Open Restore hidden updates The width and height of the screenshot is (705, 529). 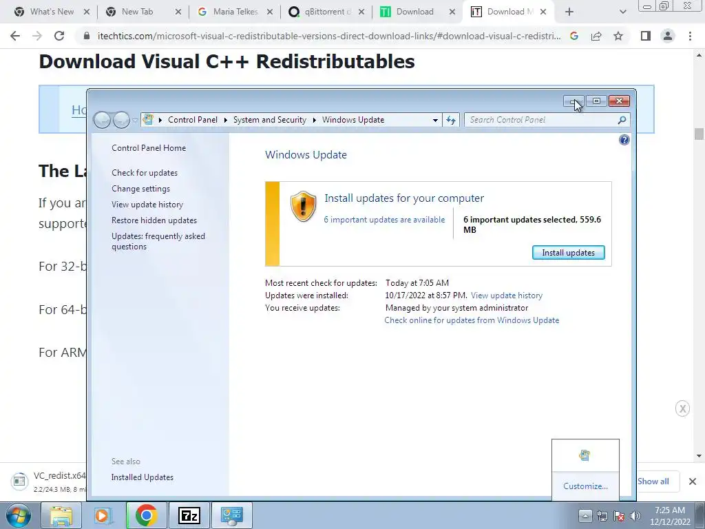(154, 220)
